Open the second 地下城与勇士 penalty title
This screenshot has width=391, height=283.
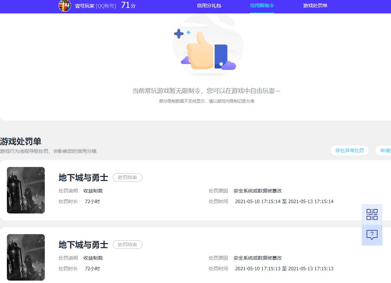tap(83, 244)
